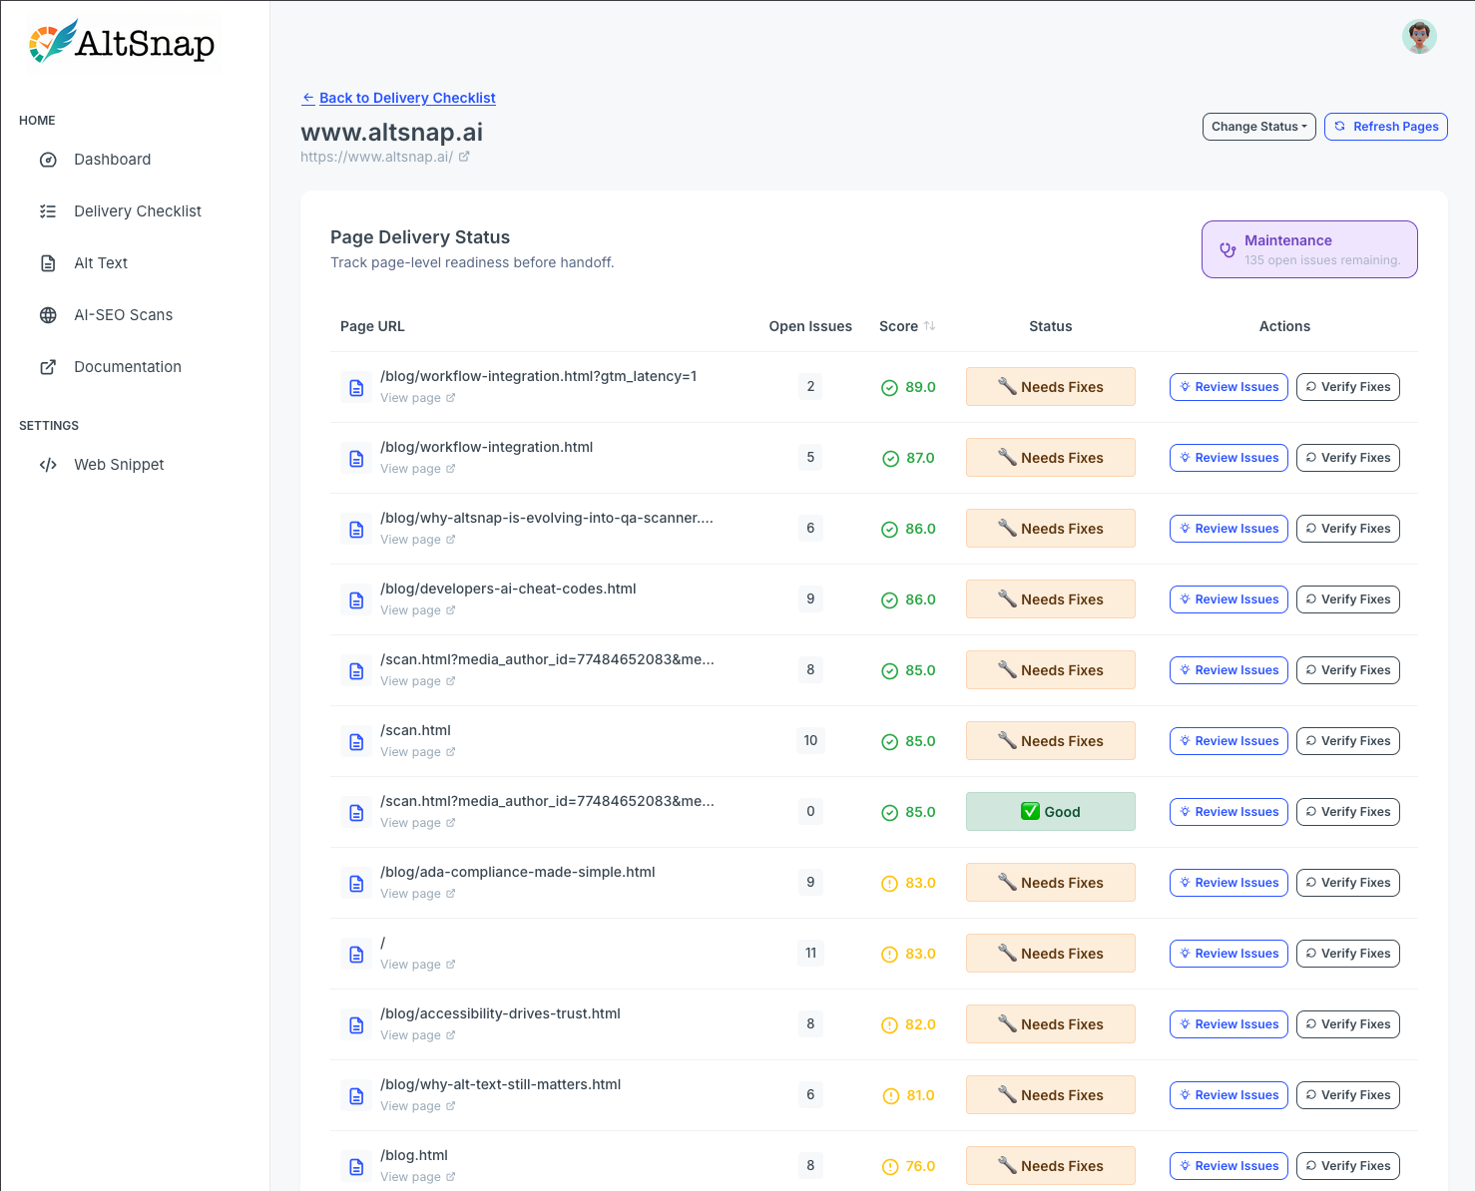The height and width of the screenshot is (1191, 1475).
Task: Click the refresh icon inside Refresh Pages button
Action: (x=1339, y=127)
